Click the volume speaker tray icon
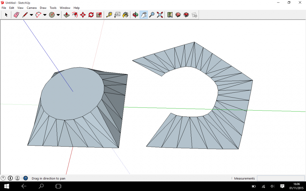 273,186
